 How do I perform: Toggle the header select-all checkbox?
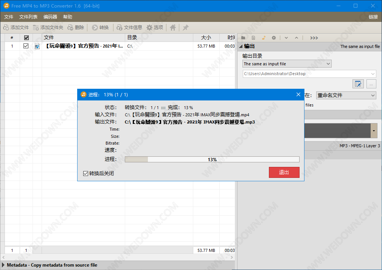26,38
